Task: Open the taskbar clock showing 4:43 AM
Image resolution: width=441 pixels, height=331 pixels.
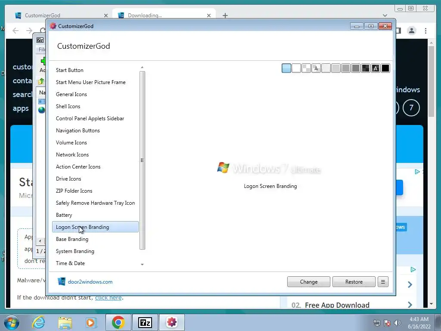Action: [419, 323]
